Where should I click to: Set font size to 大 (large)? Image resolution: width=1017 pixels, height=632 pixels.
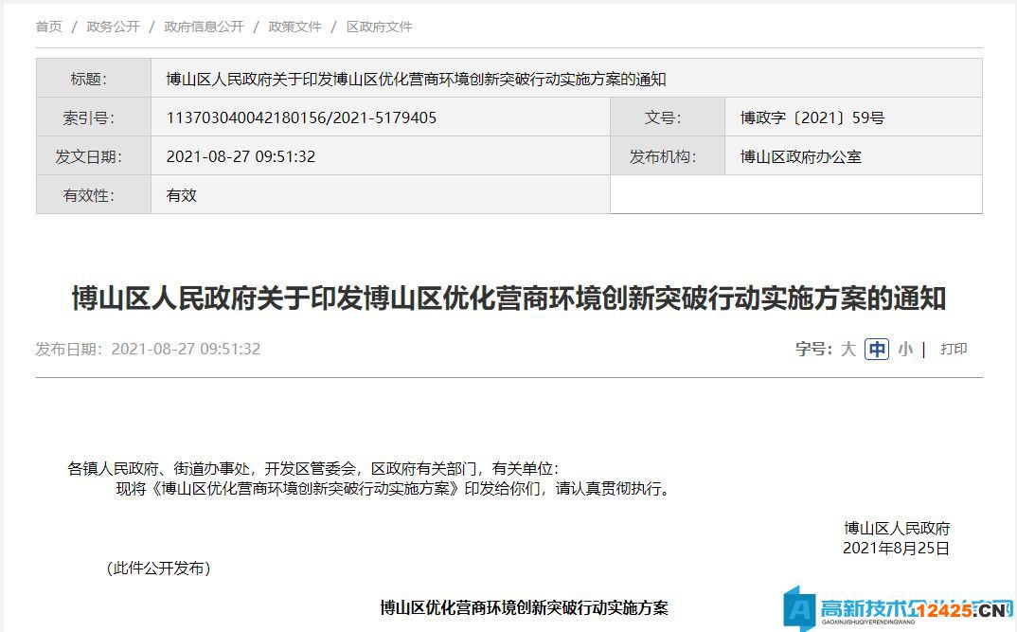coord(847,349)
